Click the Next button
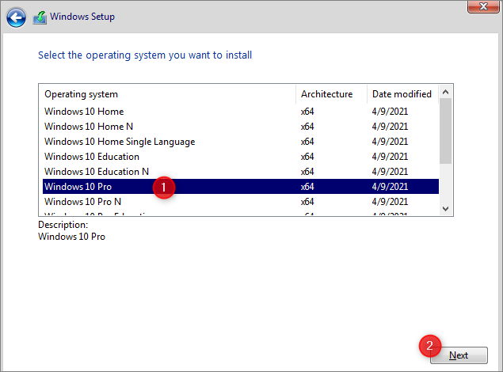The image size is (503, 372). [459, 355]
